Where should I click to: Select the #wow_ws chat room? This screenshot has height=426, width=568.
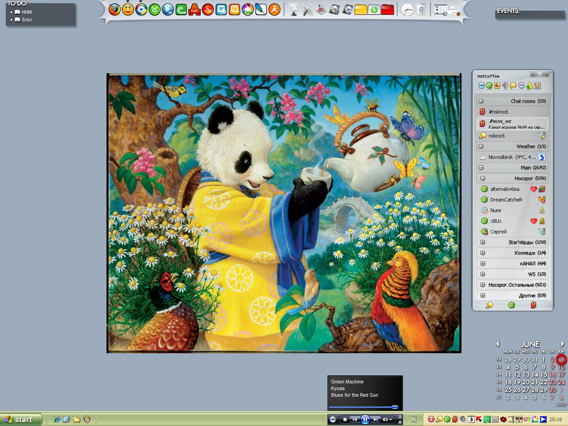513,124
